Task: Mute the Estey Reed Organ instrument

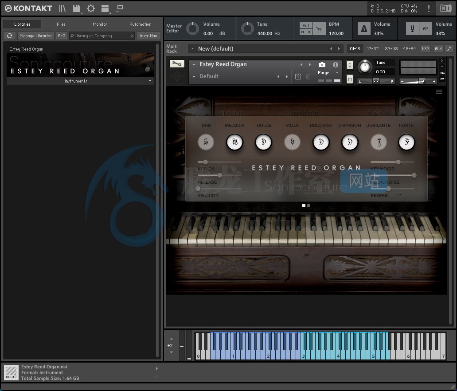Action: pos(350,79)
